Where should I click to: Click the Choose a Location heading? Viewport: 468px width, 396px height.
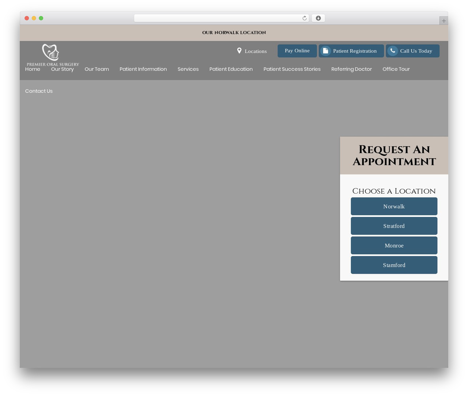click(394, 191)
